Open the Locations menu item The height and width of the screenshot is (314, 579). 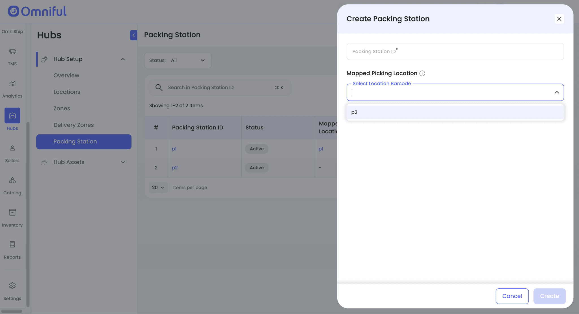[67, 92]
